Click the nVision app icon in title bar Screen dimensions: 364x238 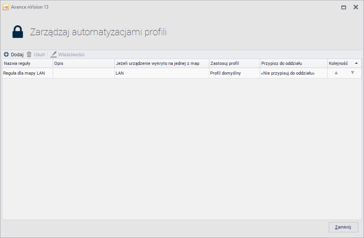coord(6,7)
